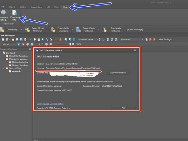Click the blue question mark help icon
Viewport: 188px width, 141px height.
[74, 39]
